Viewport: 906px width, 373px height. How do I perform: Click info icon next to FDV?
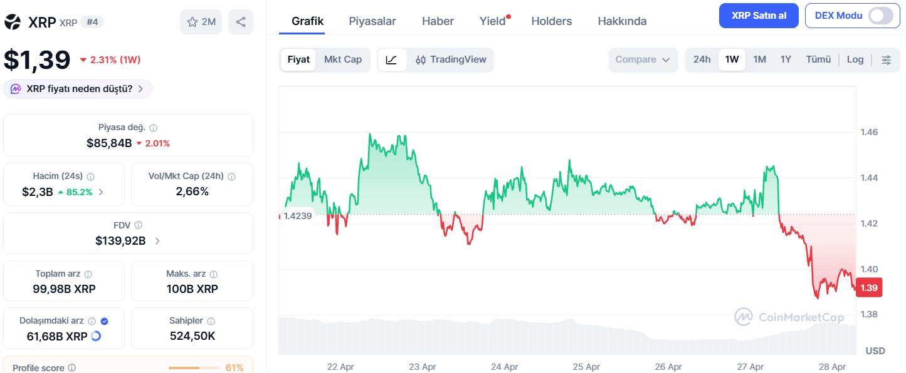click(x=139, y=225)
